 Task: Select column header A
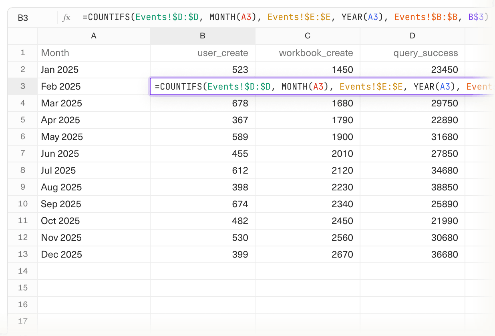93,36
